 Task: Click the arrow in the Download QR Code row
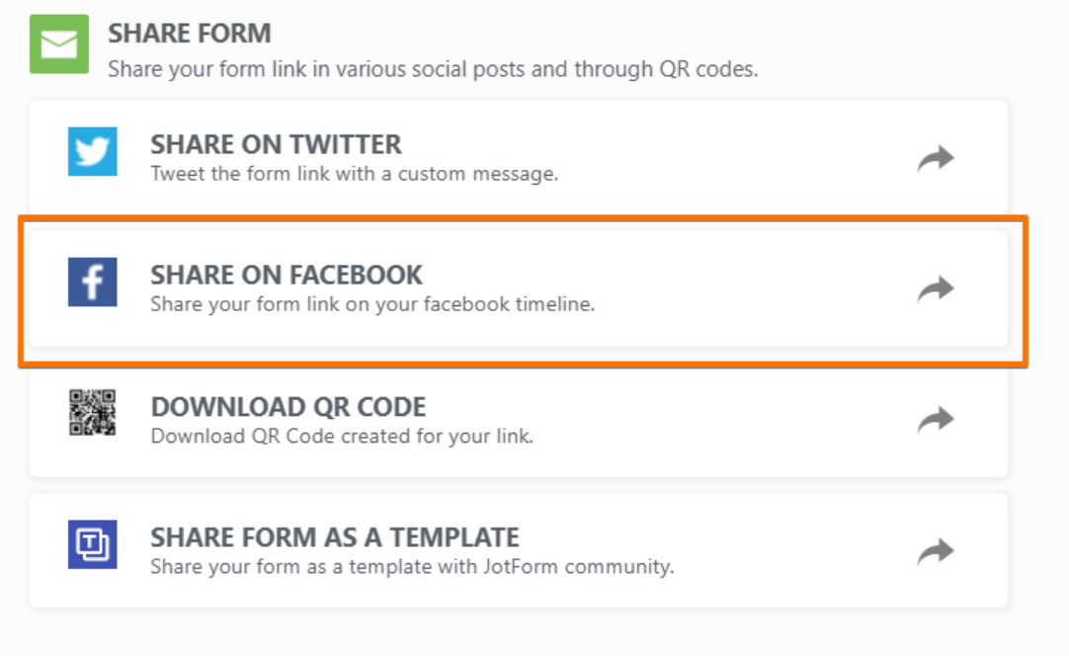point(935,420)
